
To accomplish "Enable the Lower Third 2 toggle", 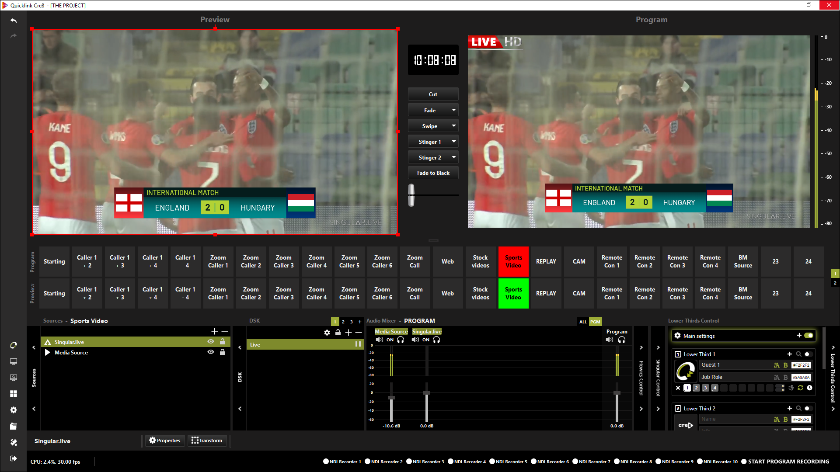I will 808,408.
